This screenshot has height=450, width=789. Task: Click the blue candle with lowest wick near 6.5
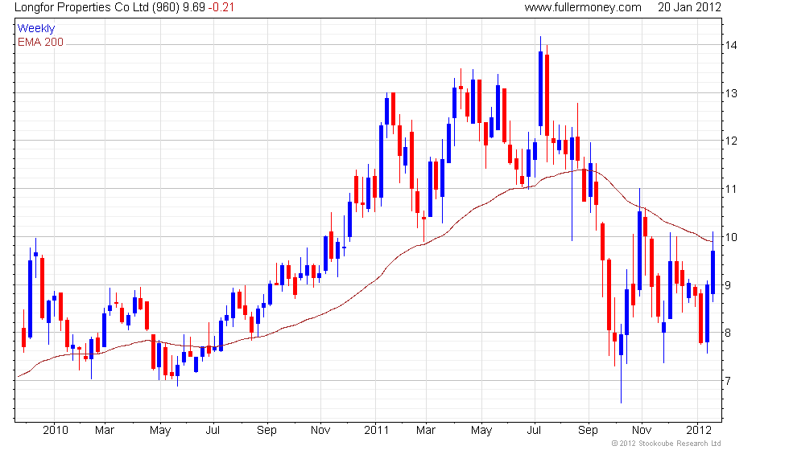click(621, 363)
